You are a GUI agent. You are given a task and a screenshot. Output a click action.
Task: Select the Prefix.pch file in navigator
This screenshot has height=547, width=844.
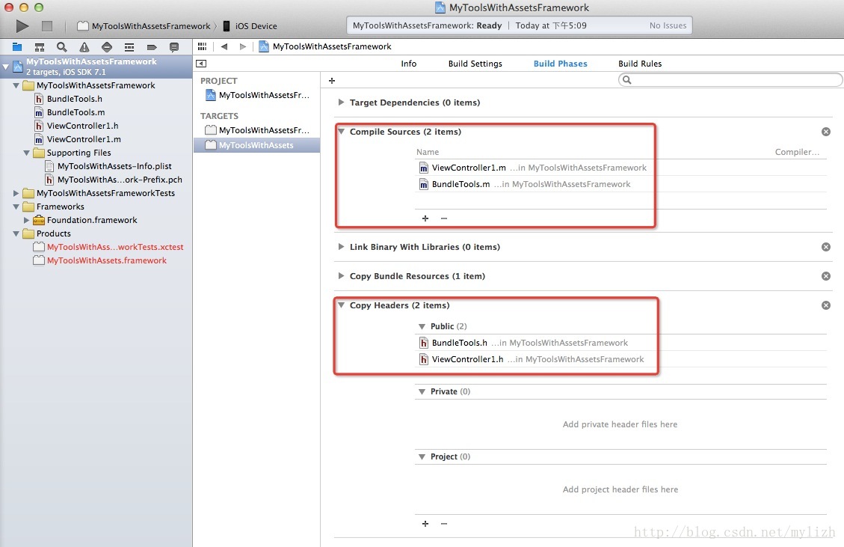pyautogui.click(x=120, y=180)
